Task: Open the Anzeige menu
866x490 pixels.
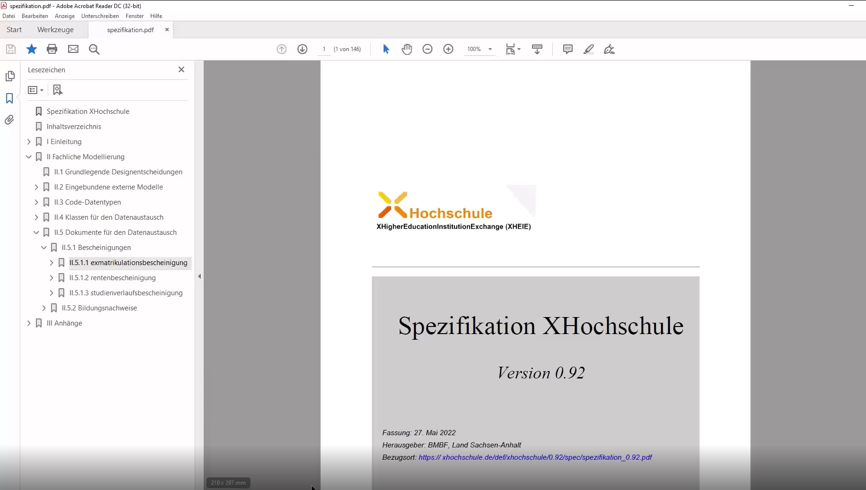Action: tap(65, 16)
